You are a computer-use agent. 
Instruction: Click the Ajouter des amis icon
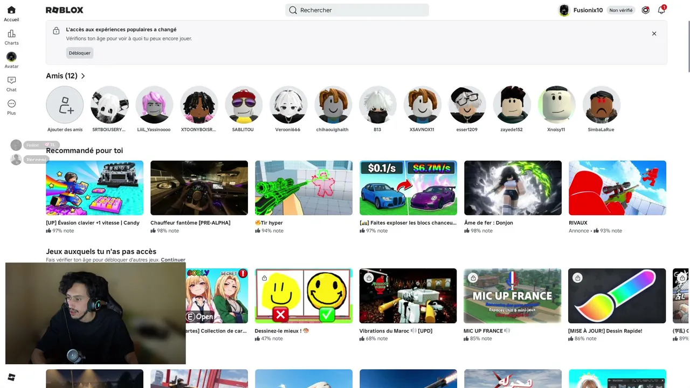[x=65, y=105]
